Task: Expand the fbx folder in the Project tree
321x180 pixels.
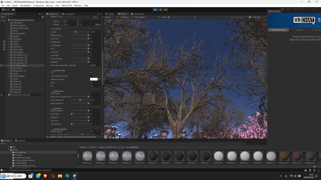Action: [x=8, y=147]
